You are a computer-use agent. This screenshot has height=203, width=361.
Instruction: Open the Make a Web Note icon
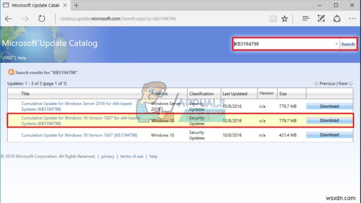click(x=321, y=18)
